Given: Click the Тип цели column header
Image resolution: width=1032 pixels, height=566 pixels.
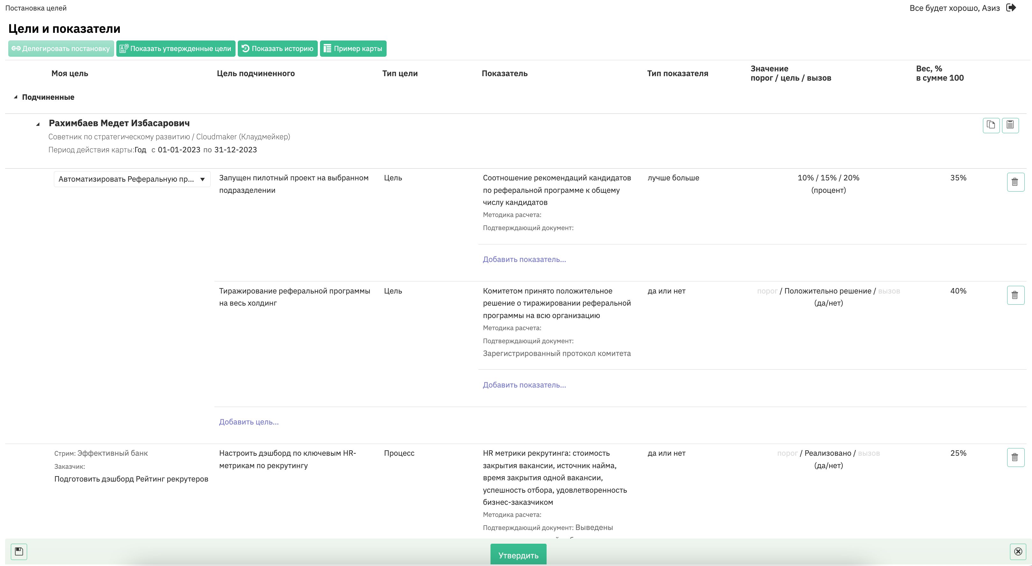Looking at the screenshot, I should pos(400,73).
